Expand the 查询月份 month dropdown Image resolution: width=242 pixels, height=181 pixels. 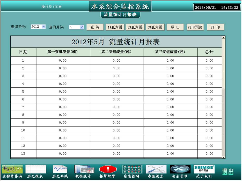82,27
